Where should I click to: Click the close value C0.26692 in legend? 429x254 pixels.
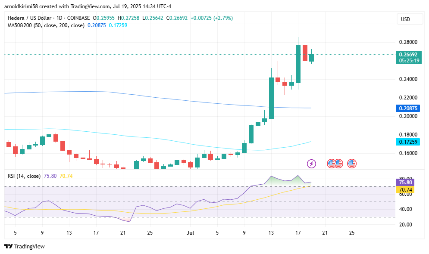click(x=177, y=18)
